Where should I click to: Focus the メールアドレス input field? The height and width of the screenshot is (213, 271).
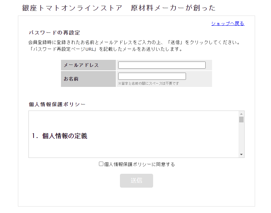162,65
